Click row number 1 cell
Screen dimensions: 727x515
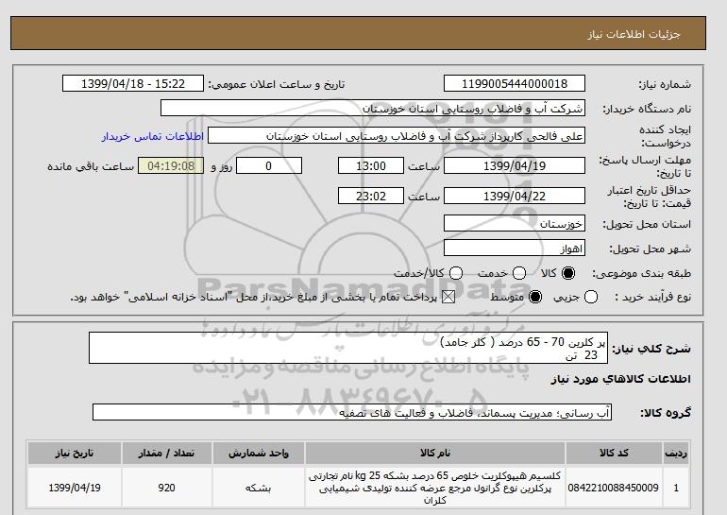coord(676,488)
